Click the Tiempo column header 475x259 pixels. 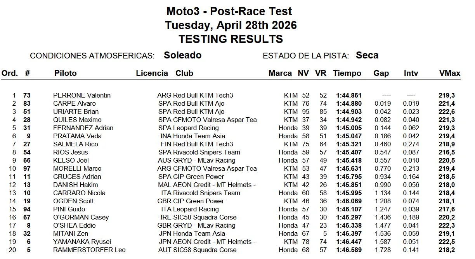tap(347, 73)
